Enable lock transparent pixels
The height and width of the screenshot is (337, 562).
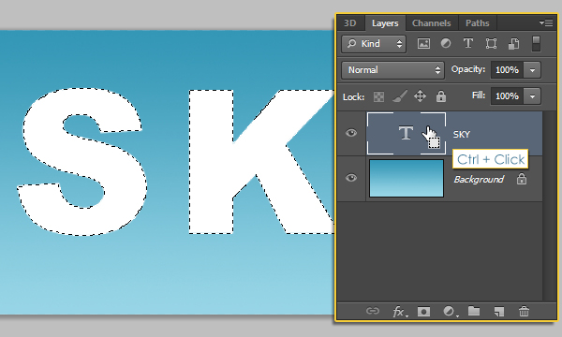[378, 96]
